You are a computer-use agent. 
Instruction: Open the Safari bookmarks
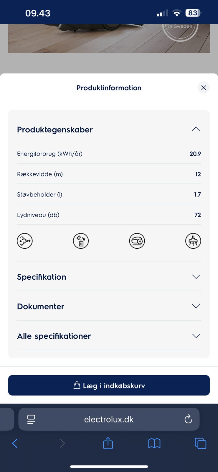point(154,443)
